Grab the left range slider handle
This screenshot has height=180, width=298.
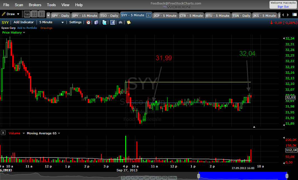(198, 176)
